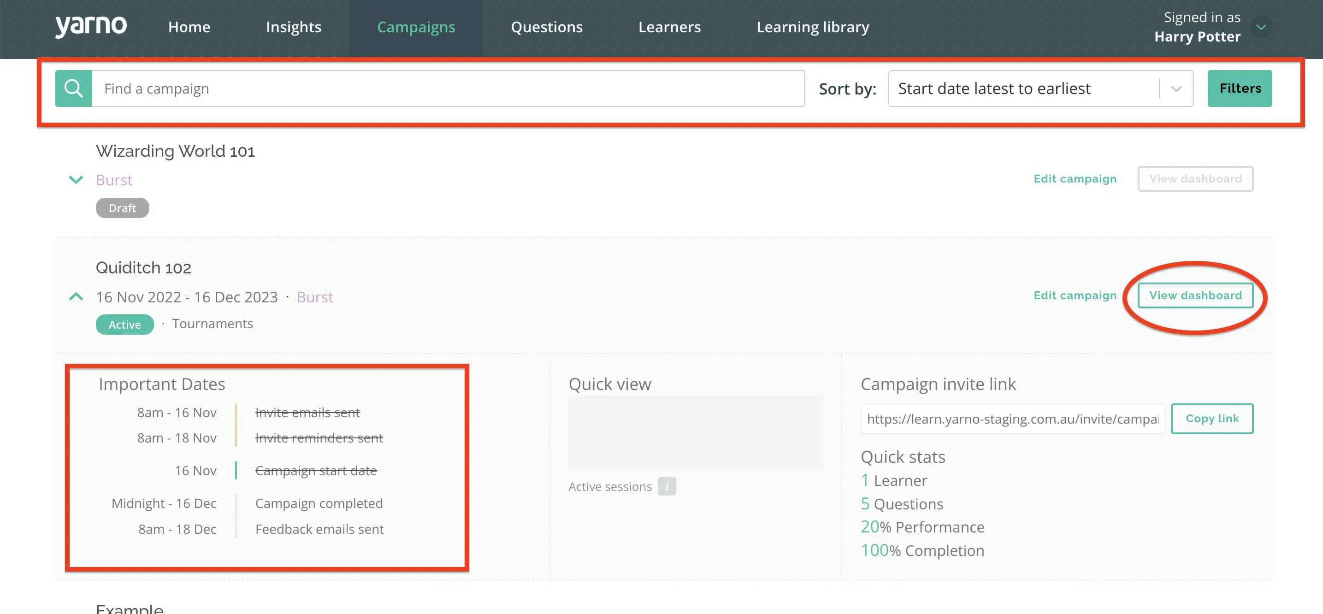This screenshot has width=1323, height=614.
Task: Click the Filters button
Action: (1239, 89)
